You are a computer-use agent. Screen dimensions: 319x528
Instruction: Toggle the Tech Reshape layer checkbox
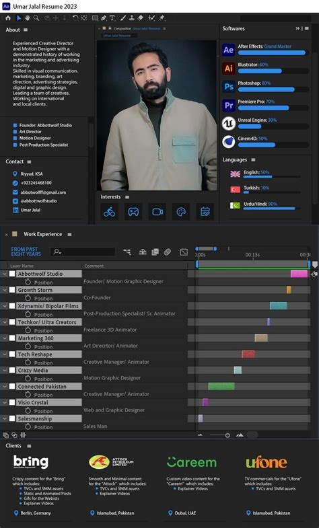tap(12, 354)
